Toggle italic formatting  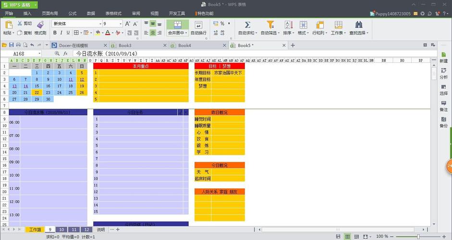(62, 33)
